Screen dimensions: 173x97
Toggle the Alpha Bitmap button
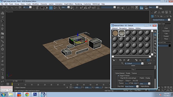[145, 86]
